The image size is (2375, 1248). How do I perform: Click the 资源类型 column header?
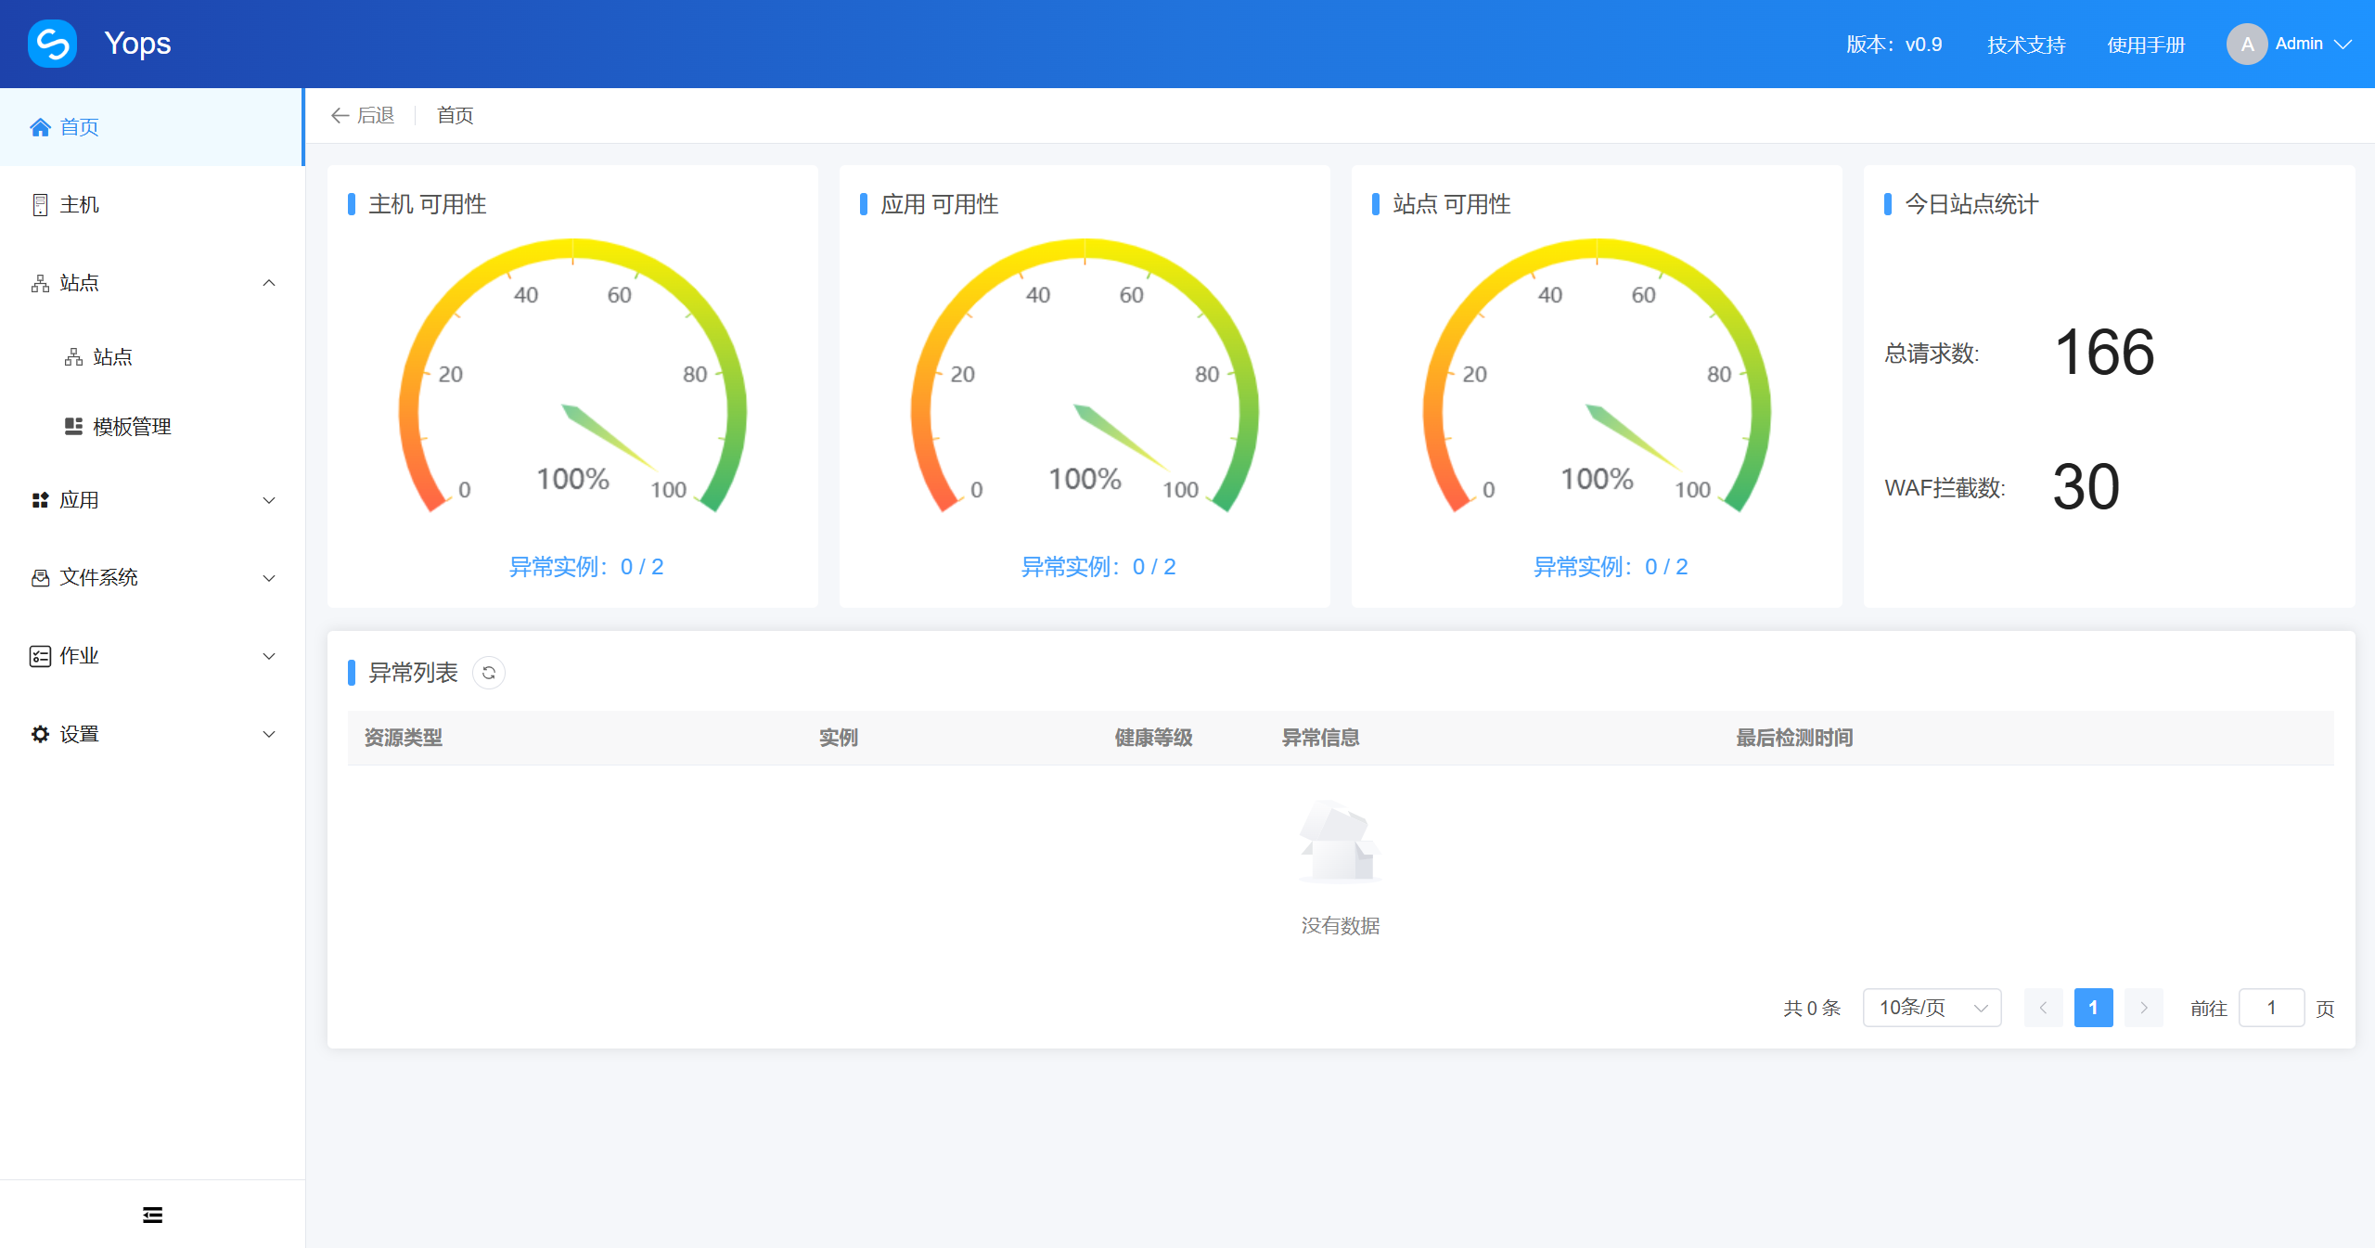(x=403, y=738)
